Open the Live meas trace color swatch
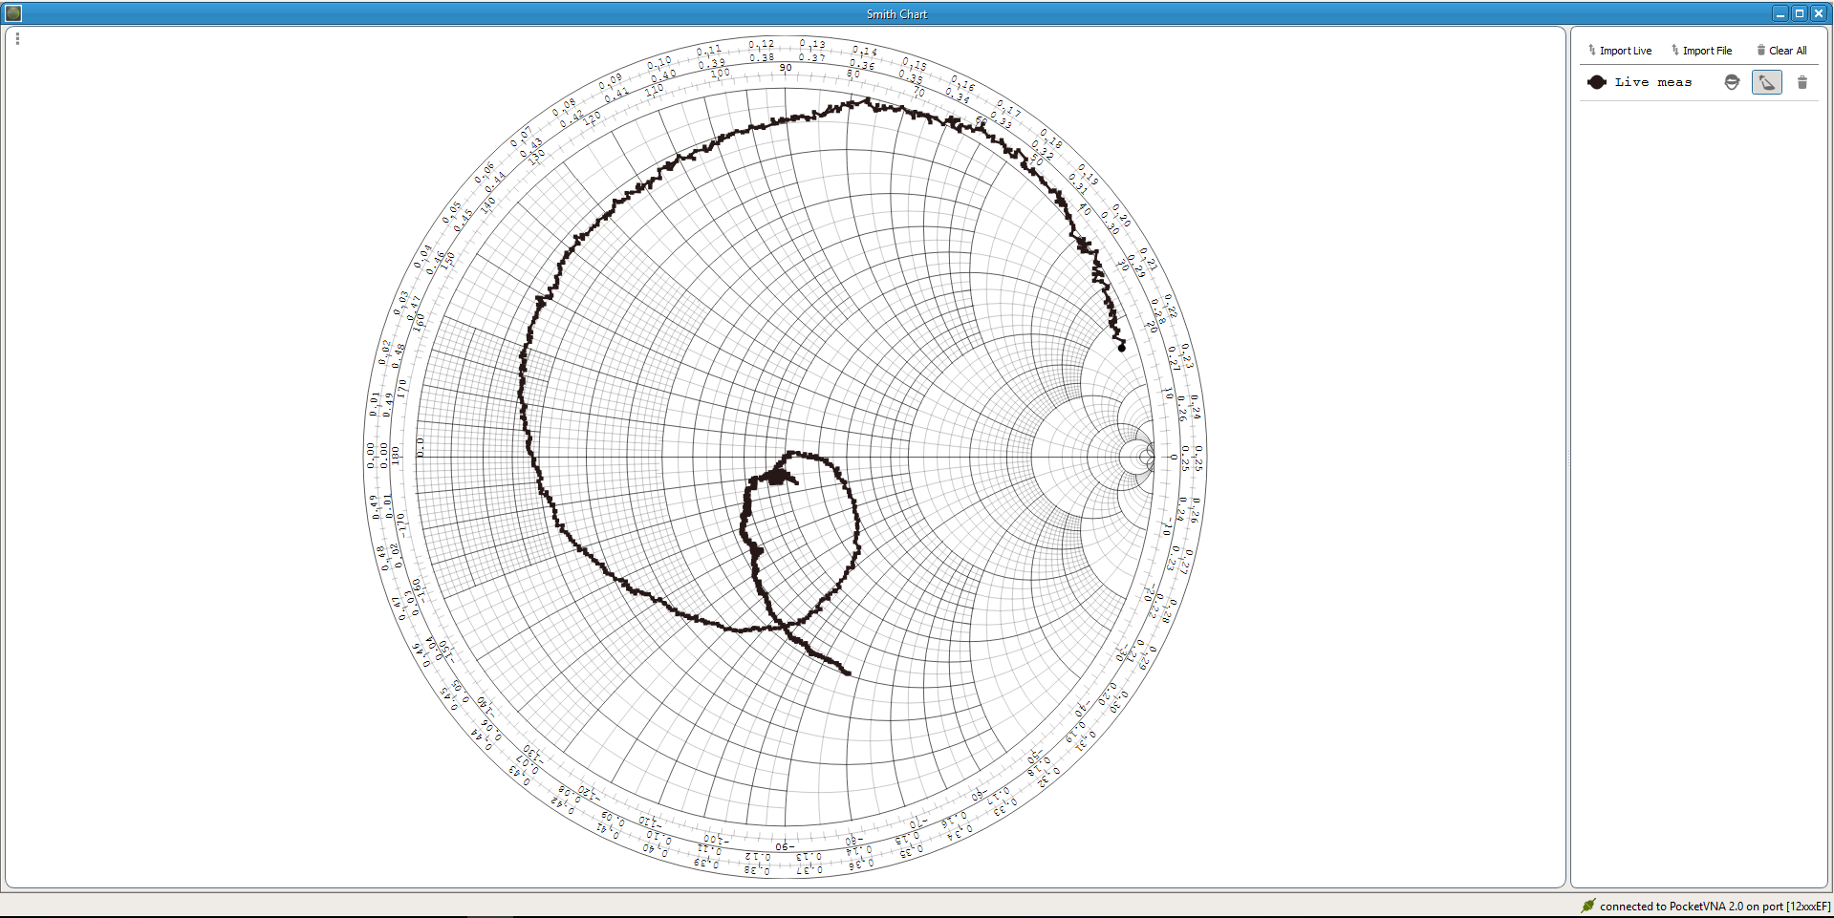1834x918 pixels. [1597, 82]
